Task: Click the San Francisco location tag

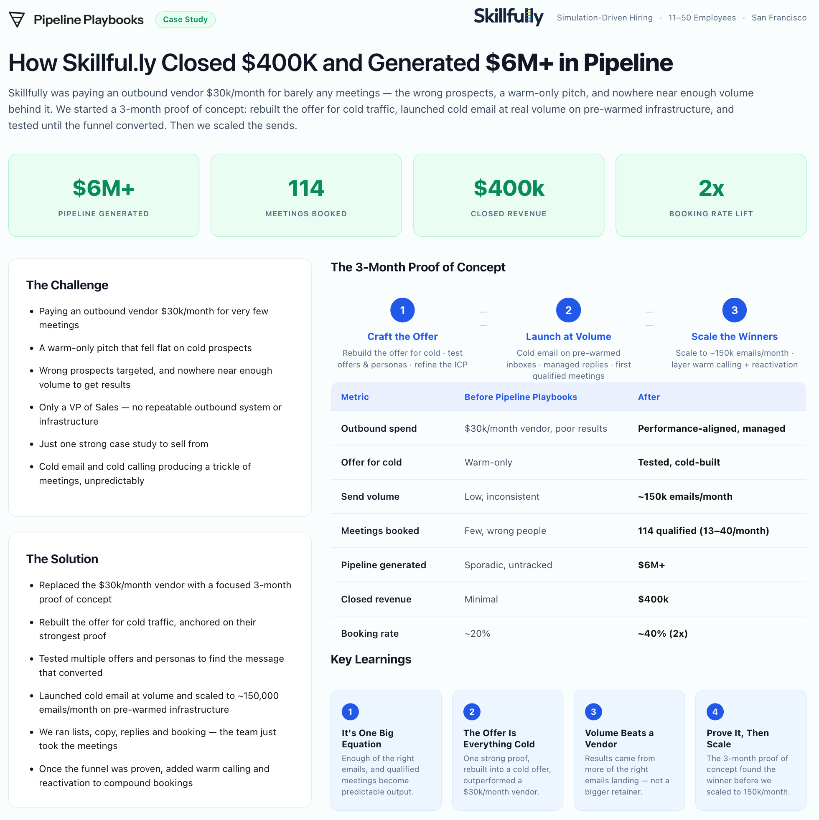Action: pos(778,18)
